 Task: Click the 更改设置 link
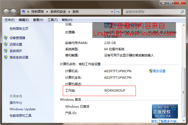pyautogui.click(x=159, y=71)
